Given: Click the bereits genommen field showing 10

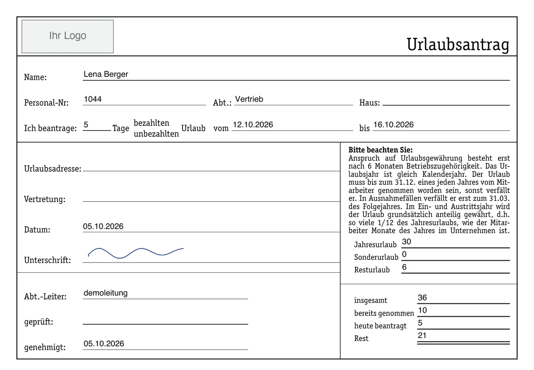Looking at the screenshot, I should click(x=464, y=311).
